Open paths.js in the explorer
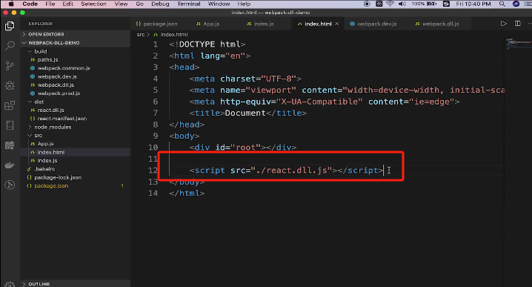The width and height of the screenshot is (532, 287). 76,60
